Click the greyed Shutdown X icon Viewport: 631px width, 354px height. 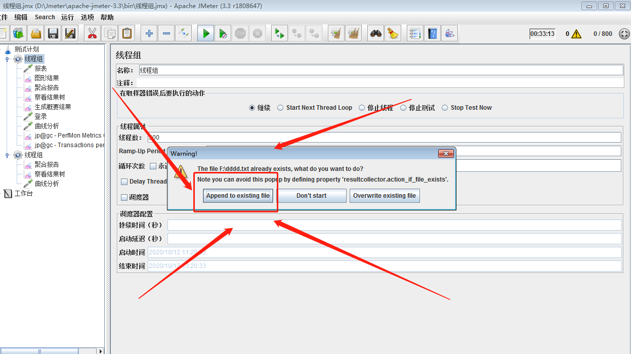click(257, 34)
